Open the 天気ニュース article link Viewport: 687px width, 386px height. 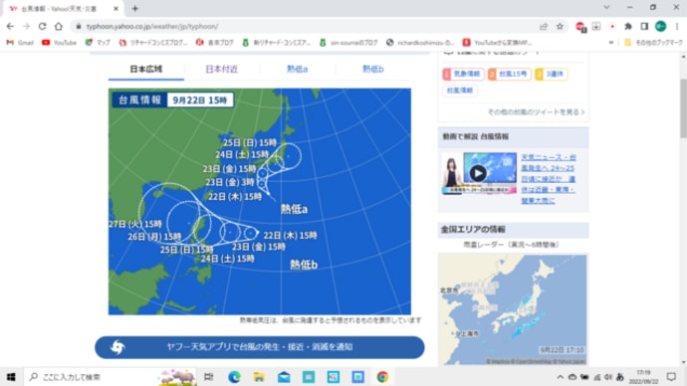(x=549, y=178)
